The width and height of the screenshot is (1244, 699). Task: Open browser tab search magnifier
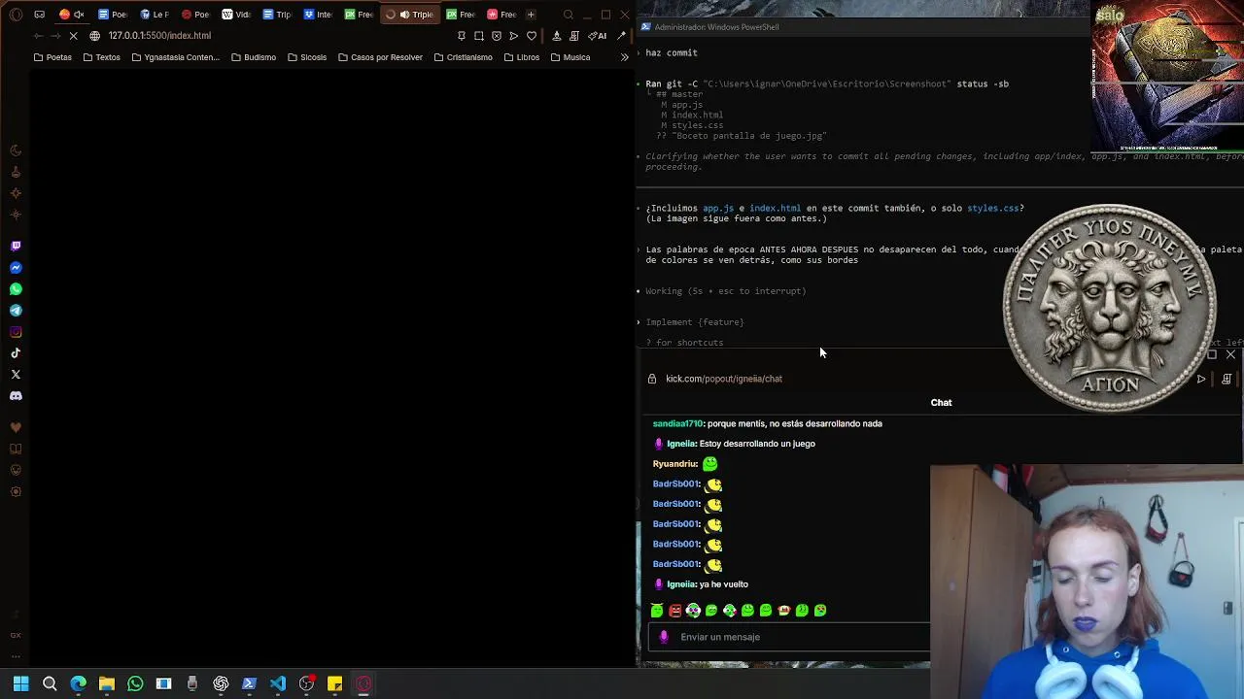pyautogui.click(x=569, y=15)
